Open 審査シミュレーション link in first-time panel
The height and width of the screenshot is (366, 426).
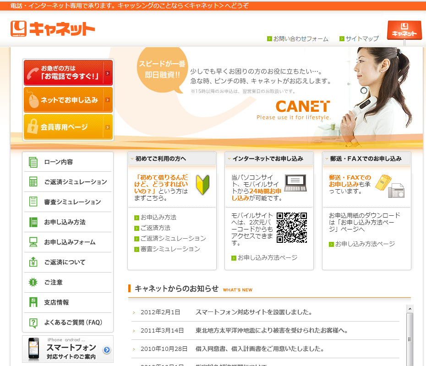click(167, 249)
